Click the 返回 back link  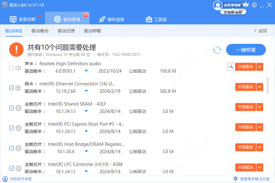[x=260, y=31]
